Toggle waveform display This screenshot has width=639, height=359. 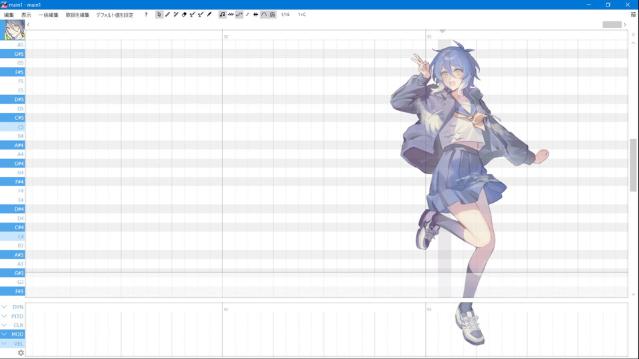pyautogui.click(x=256, y=15)
